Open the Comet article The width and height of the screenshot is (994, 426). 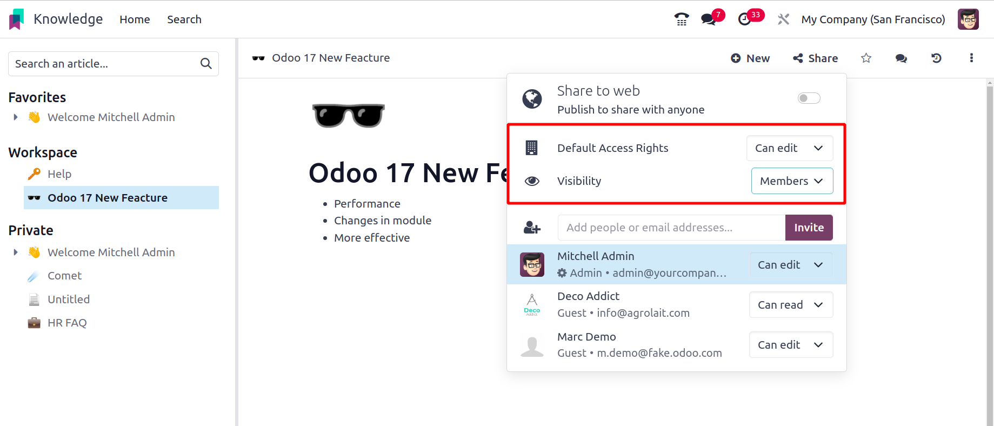(x=64, y=276)
